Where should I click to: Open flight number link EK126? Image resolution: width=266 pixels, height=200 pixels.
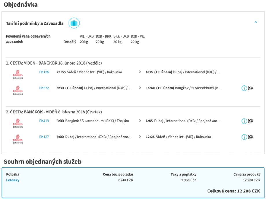click(44, 72)
